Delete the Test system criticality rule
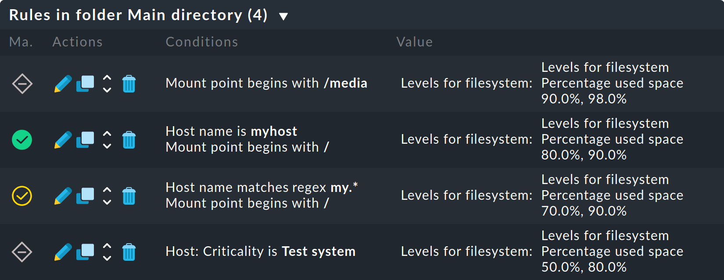724x280 pixels. pyautogui.click(x=129, y=252)
